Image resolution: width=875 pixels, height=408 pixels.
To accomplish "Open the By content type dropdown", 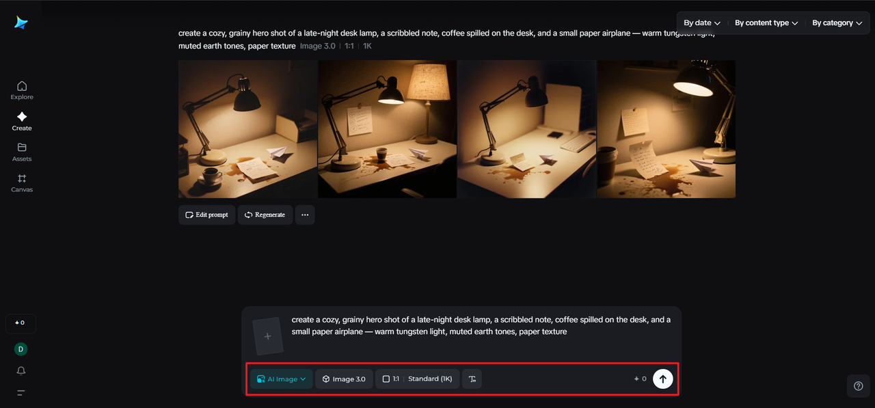I will coord(766,23).
